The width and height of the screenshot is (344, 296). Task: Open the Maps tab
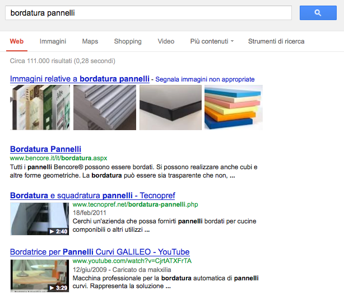[90, 41]
